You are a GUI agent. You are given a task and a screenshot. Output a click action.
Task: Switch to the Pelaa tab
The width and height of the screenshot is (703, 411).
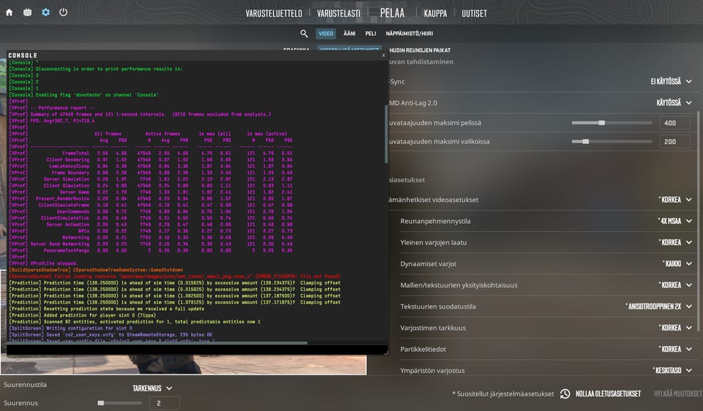(x=393, y=13)
